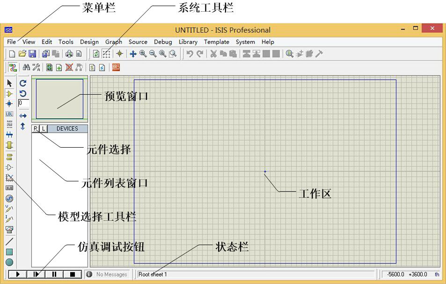
Task: Open the Debug menu
Action: [163, 42]
